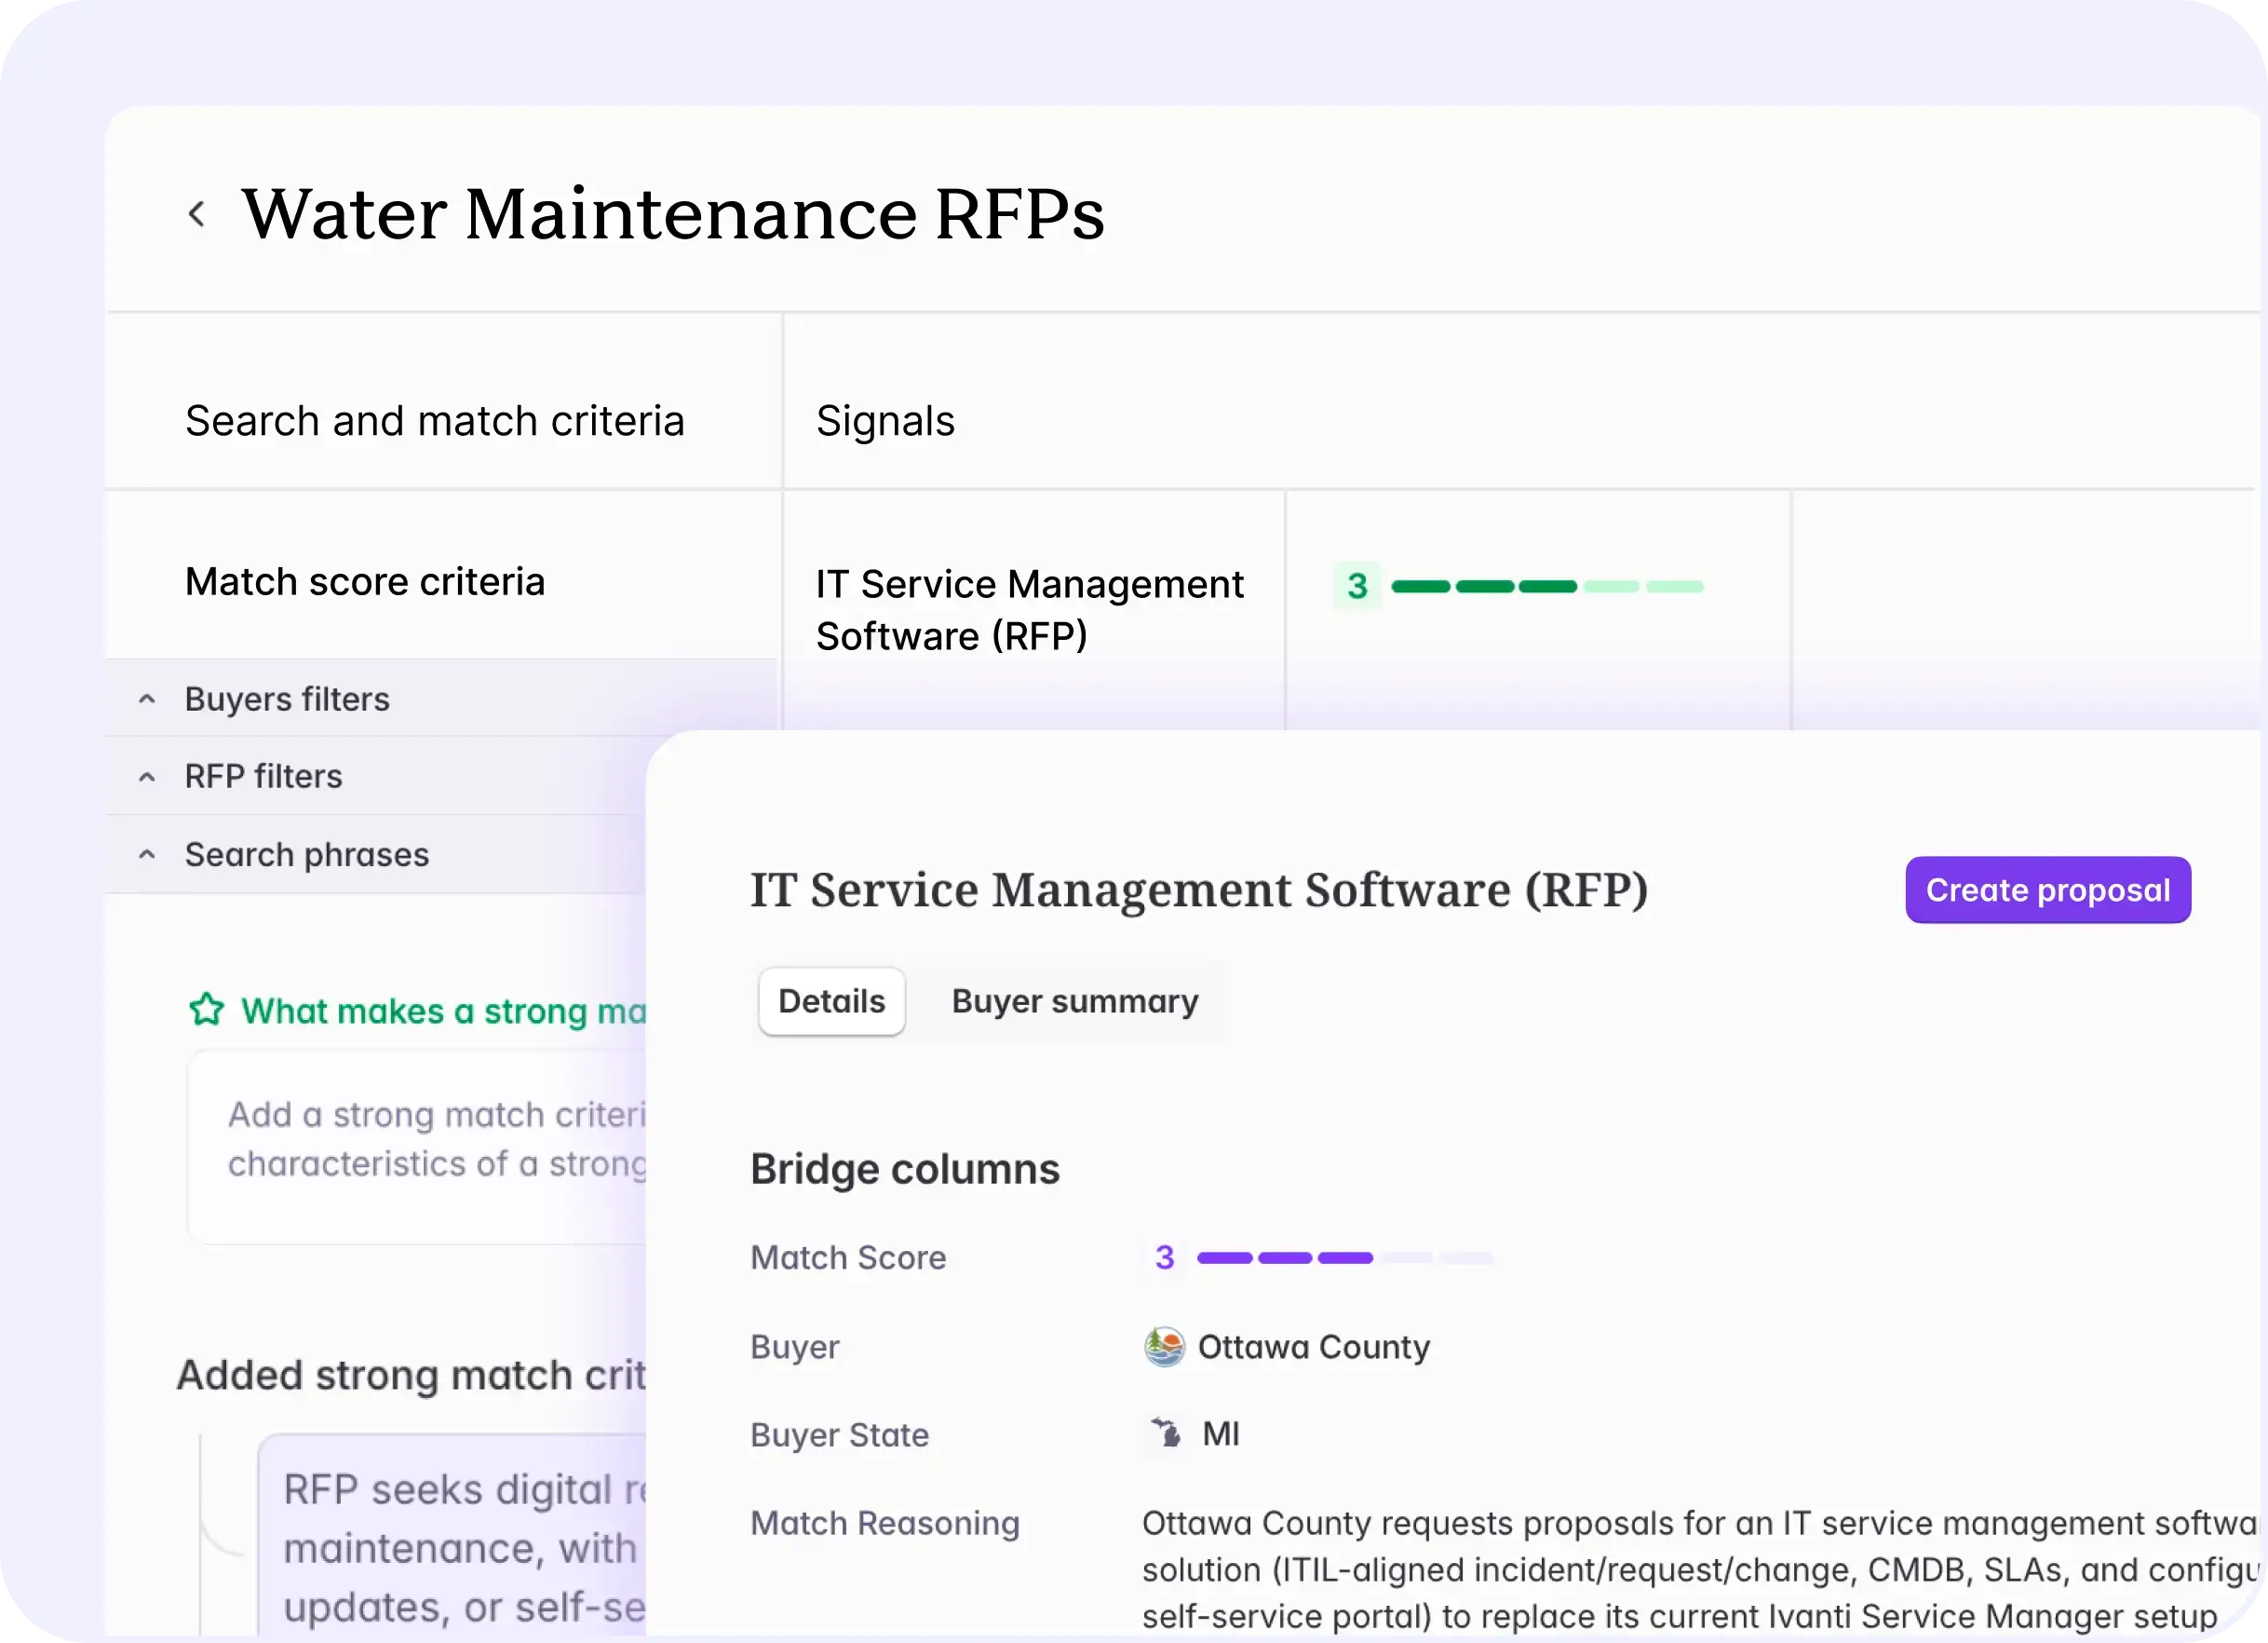2268x1643 pixels.
Task: Select the Search and match criteria tab
Action: coord(435,421)
